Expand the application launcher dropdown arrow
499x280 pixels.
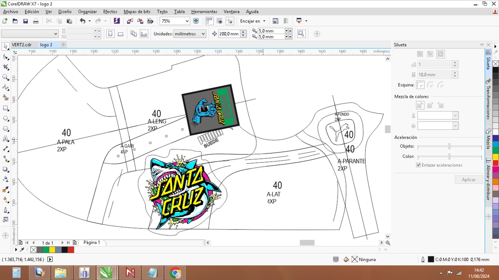pos(306,21)
